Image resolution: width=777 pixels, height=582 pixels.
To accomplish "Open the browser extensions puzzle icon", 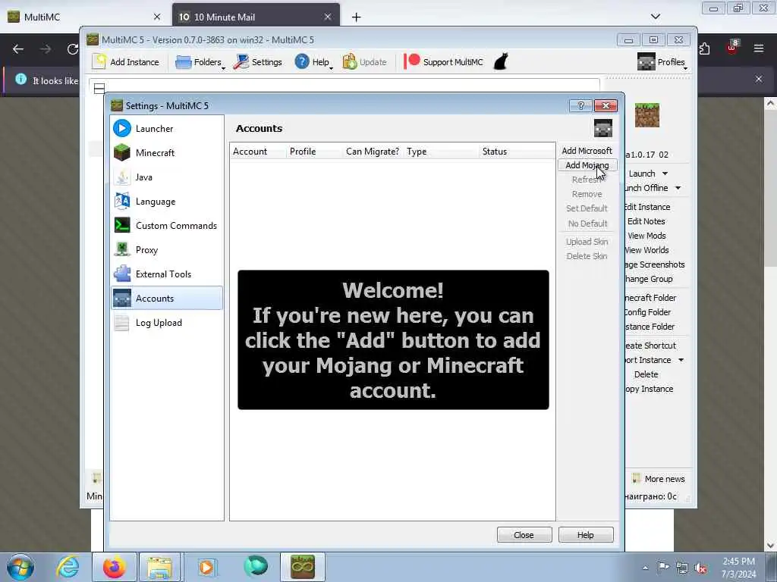I will click(x=705, y=48).
